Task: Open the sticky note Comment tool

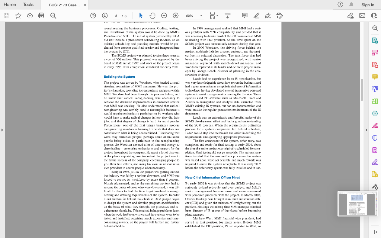Action: (244, 16)
